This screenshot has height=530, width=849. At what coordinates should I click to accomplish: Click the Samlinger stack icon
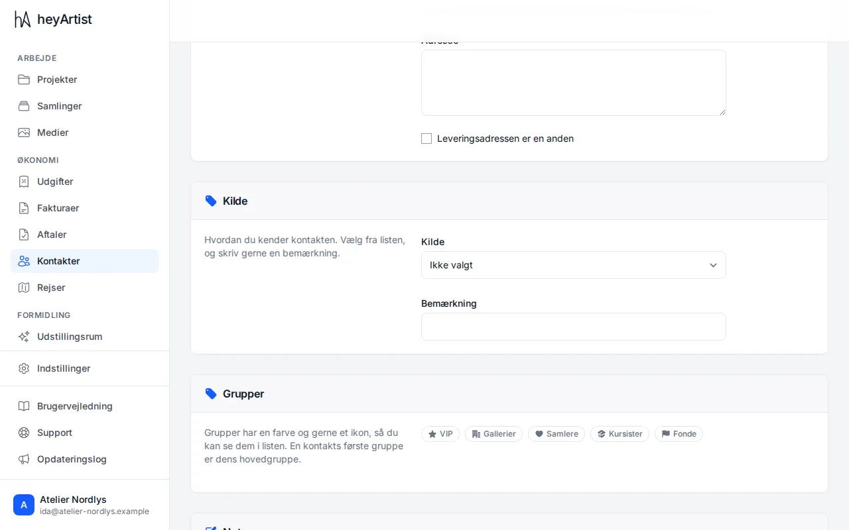point(24,106)
